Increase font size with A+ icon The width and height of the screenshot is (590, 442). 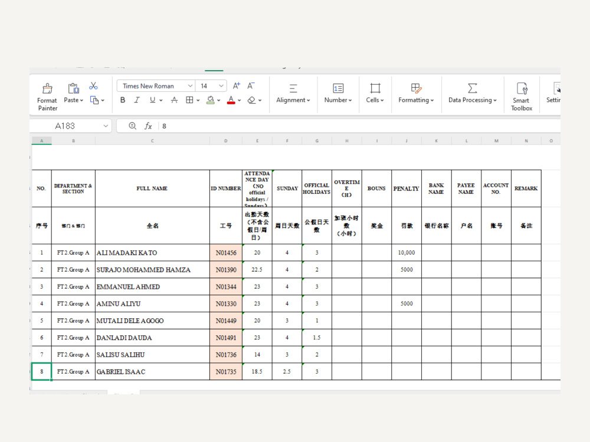pyautogui.click(x=237, y=86)
